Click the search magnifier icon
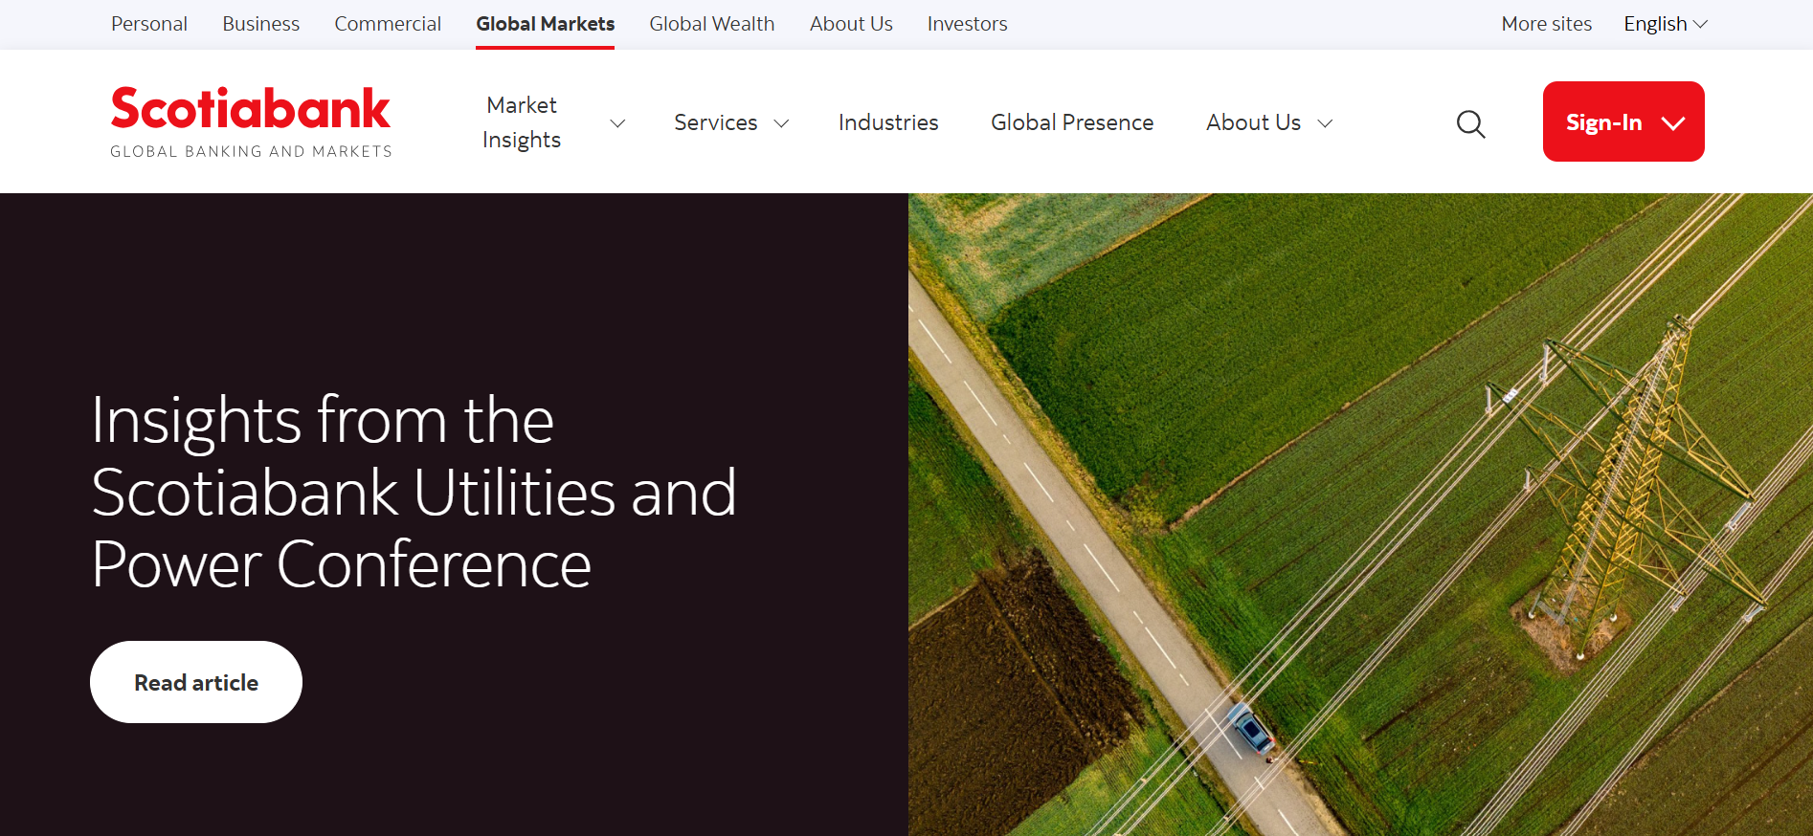Screen dimensions: 1813x836 (x=1470, y=123)
